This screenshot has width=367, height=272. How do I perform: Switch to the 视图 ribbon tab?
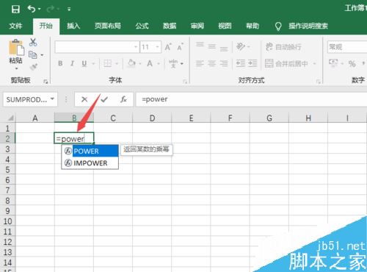(x=225, y=26)
